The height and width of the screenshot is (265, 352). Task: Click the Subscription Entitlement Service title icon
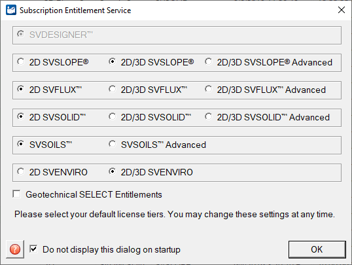click(x=11, y=10)
